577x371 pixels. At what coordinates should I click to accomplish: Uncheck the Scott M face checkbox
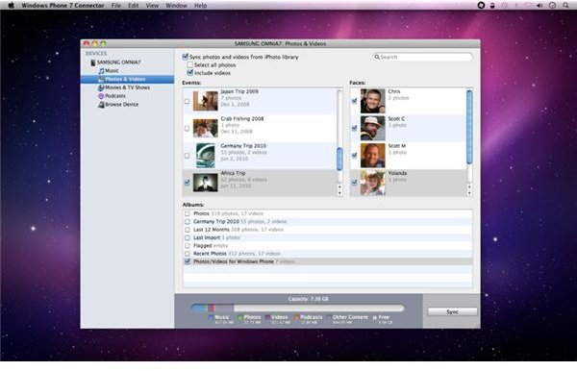354,156
